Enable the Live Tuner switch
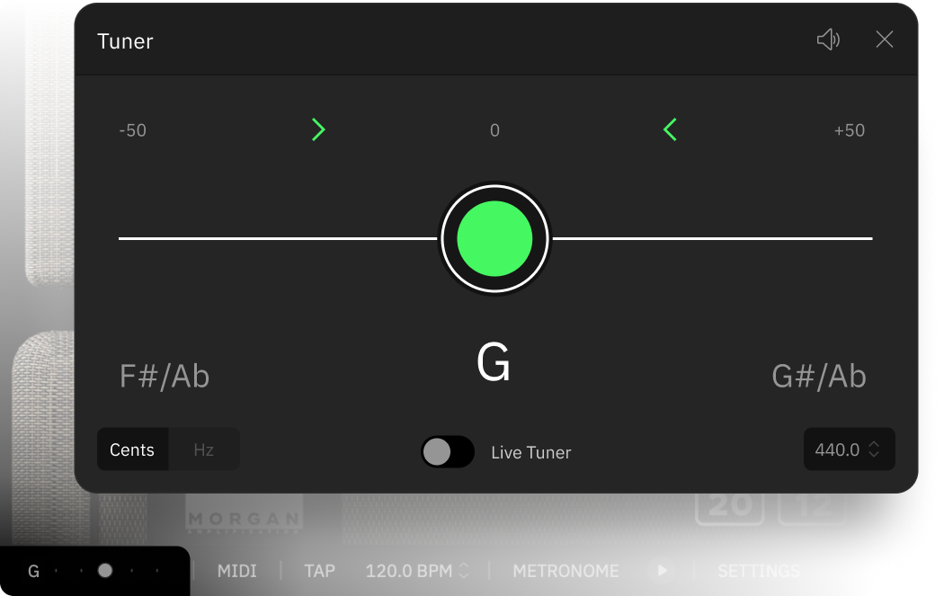The width and height of the screenshot is (944, 596). pyautogui.click(x=448, y=451)
